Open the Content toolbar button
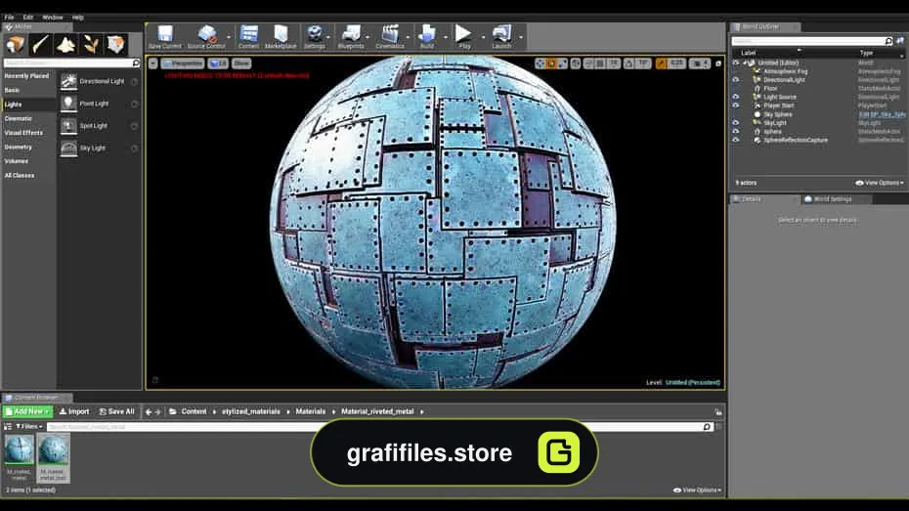 tap(248, 37)
